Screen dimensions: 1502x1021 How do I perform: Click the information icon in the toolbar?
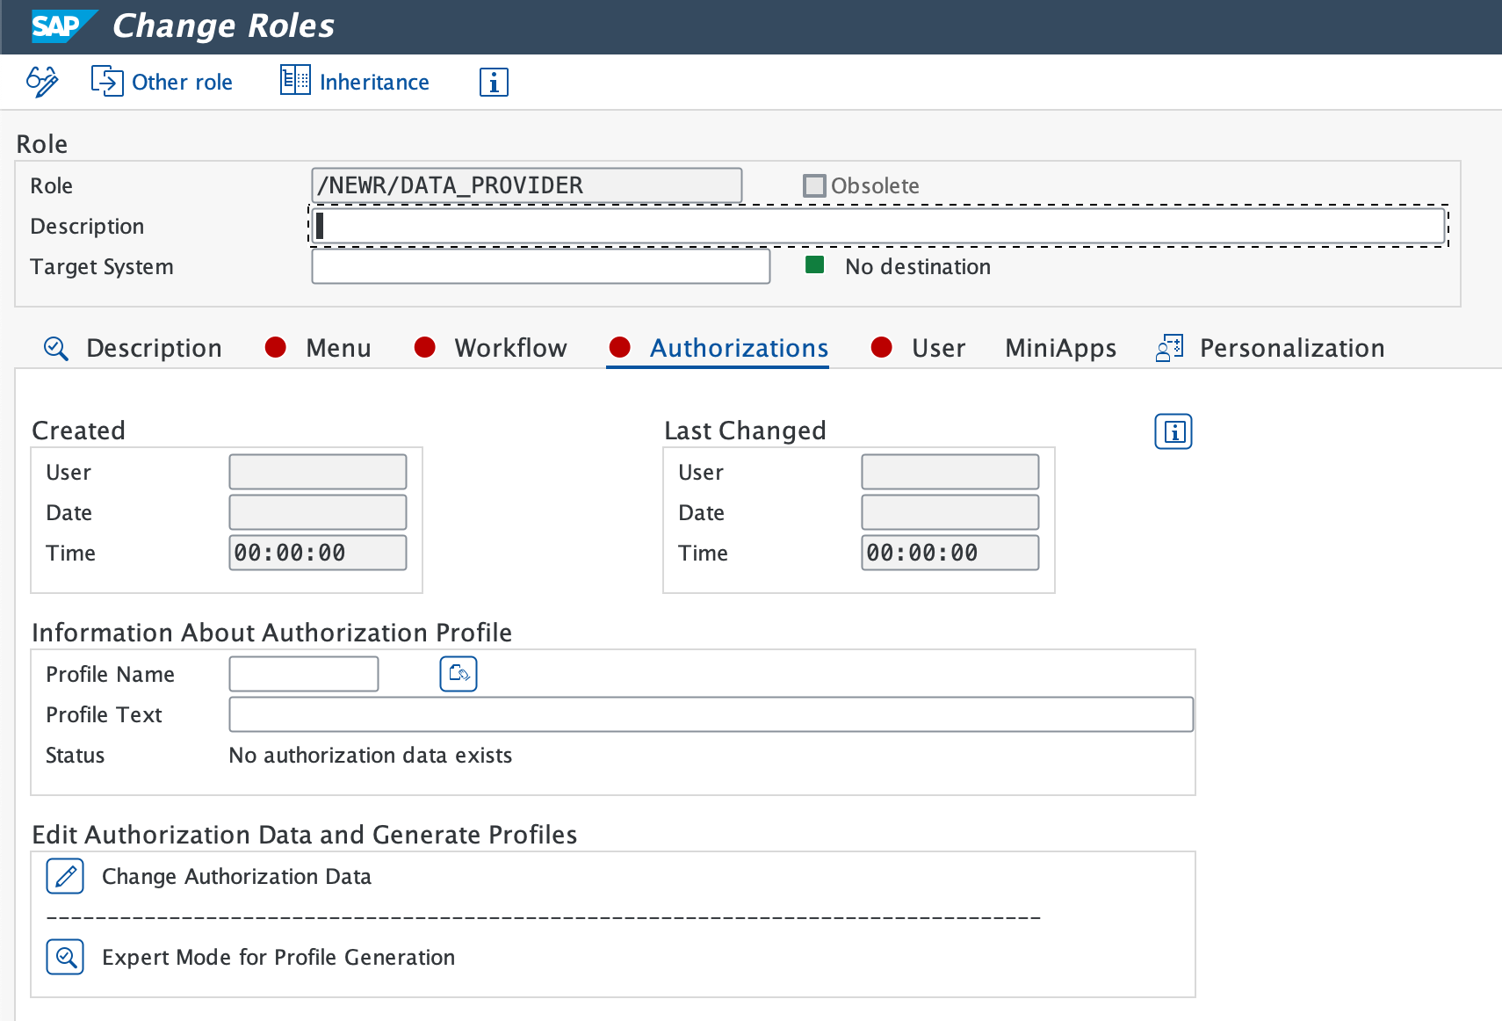[x=494, y=82]
